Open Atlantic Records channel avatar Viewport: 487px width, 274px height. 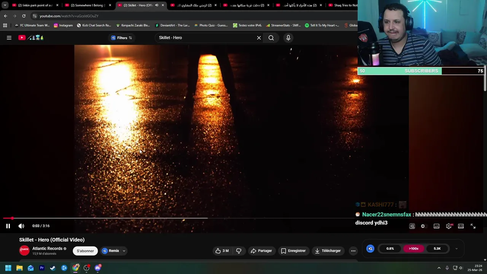click(24, 251)
